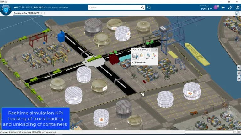Minimize the application window
Image resolution: width=241 pixels, height=135 pixels.
pyautogui.click(x=222, y=2)
